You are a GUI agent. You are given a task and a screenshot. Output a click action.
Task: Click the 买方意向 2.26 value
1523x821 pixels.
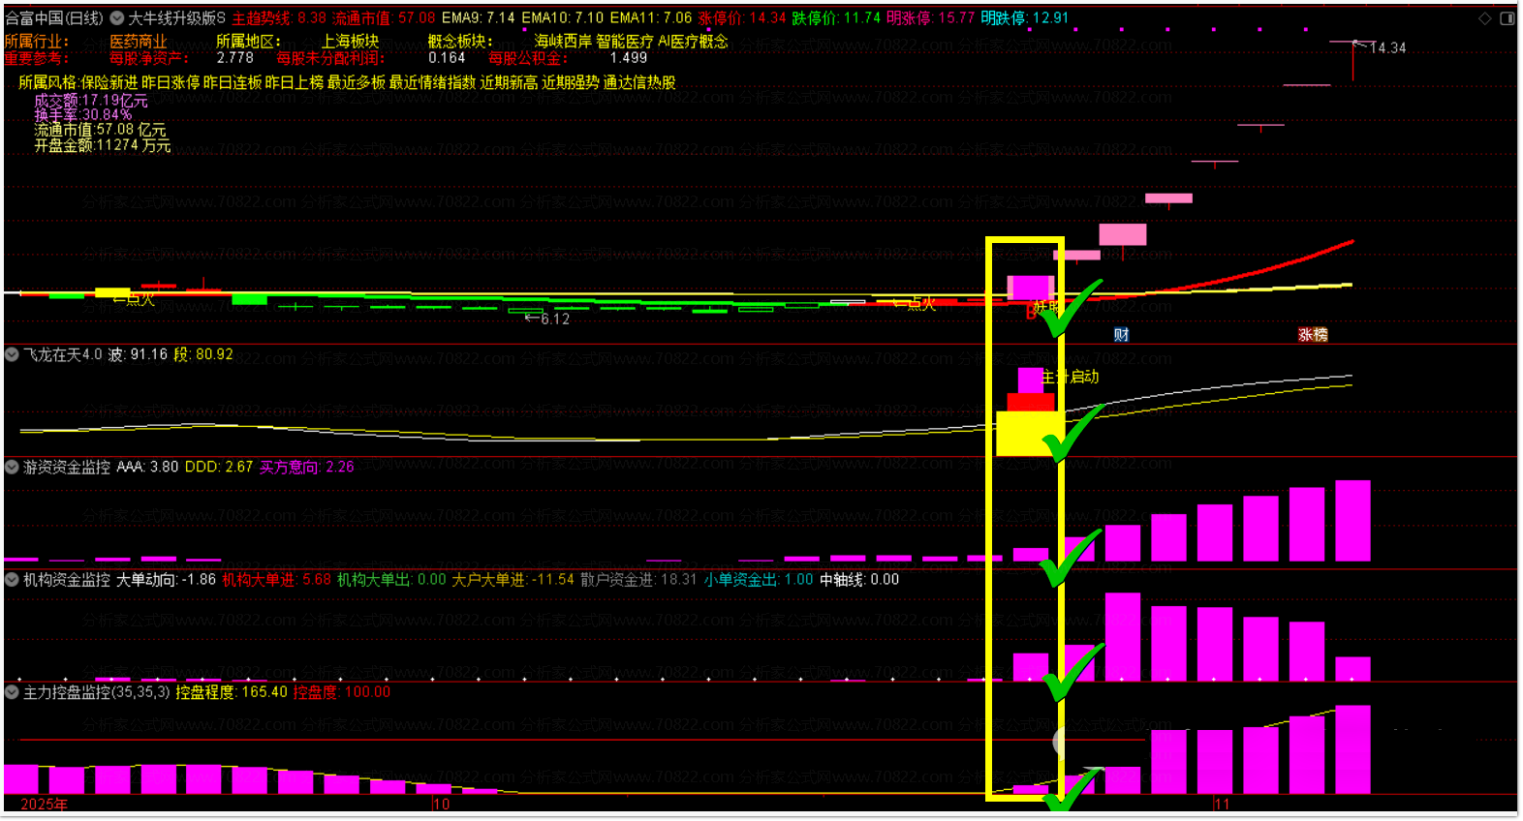tap(307, 467)
